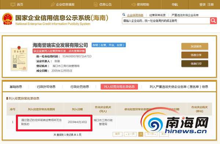
Task: Switch to the 行政处罚信息 tab
Action: click(80, 87)
